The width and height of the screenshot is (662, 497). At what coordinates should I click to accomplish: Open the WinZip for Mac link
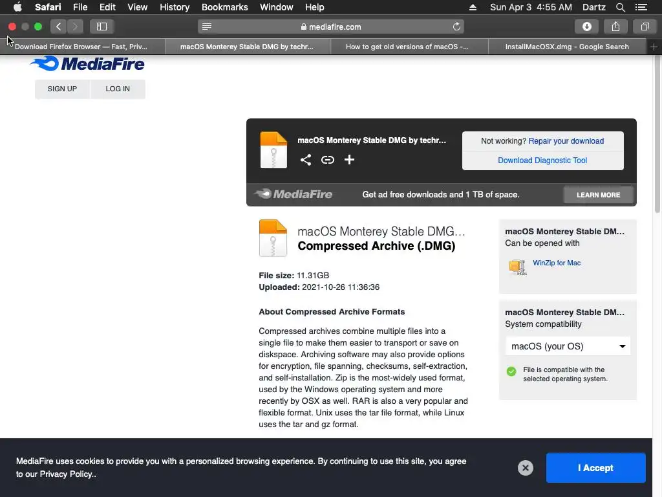[x=557, y=263]
